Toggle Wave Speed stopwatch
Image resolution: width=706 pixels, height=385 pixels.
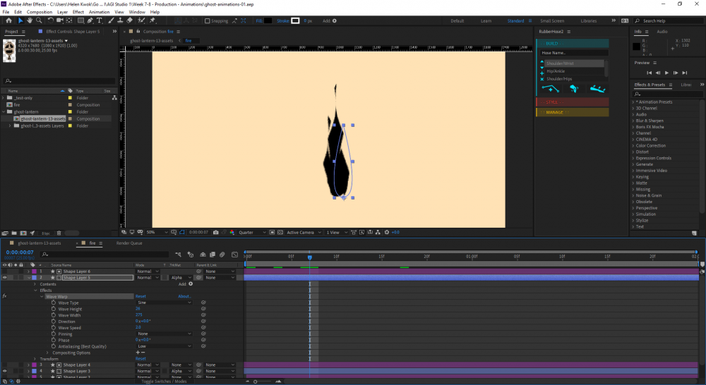point(54,328)
